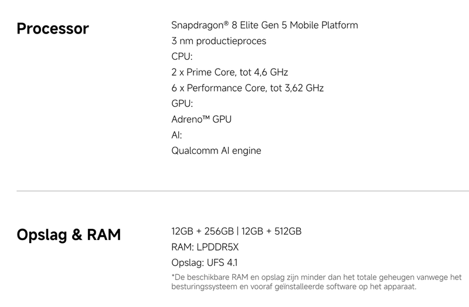The image size is (469, 307).
Task: Click the horizontal divider between sections
Action: tap(235, 191)
